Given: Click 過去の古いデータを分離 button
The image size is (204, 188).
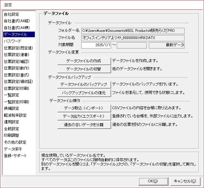Looking at the screenshot, I should coord(84,124).
